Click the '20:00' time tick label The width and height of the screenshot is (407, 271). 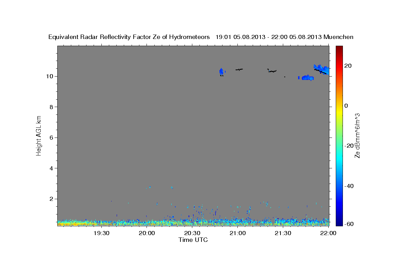pyautogui.click(x=147, y=233)
